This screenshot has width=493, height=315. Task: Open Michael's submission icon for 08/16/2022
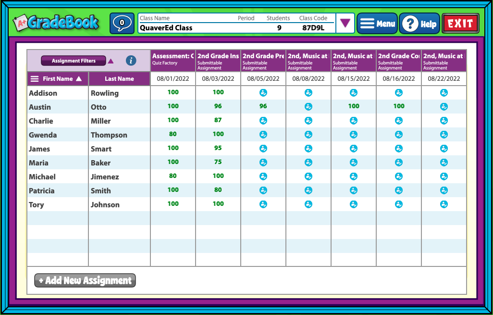click(x=399, y=176)
